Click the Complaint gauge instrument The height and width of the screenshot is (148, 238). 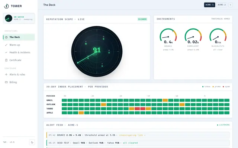click(x=193, y=40)
